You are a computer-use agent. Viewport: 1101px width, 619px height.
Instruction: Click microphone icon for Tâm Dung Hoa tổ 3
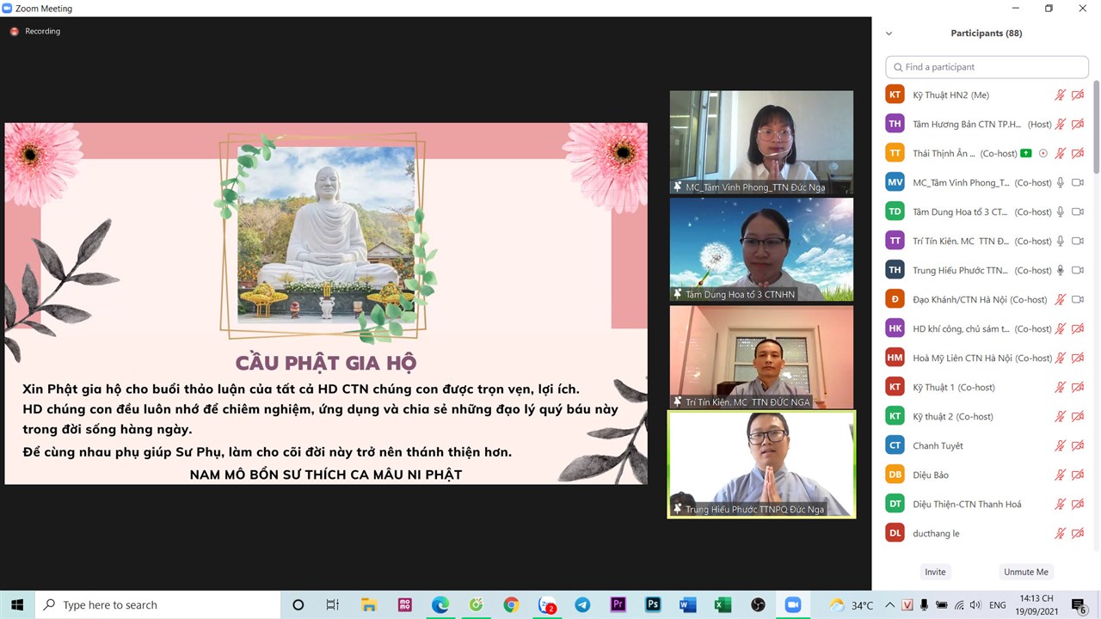click(x=1061, y=212)
